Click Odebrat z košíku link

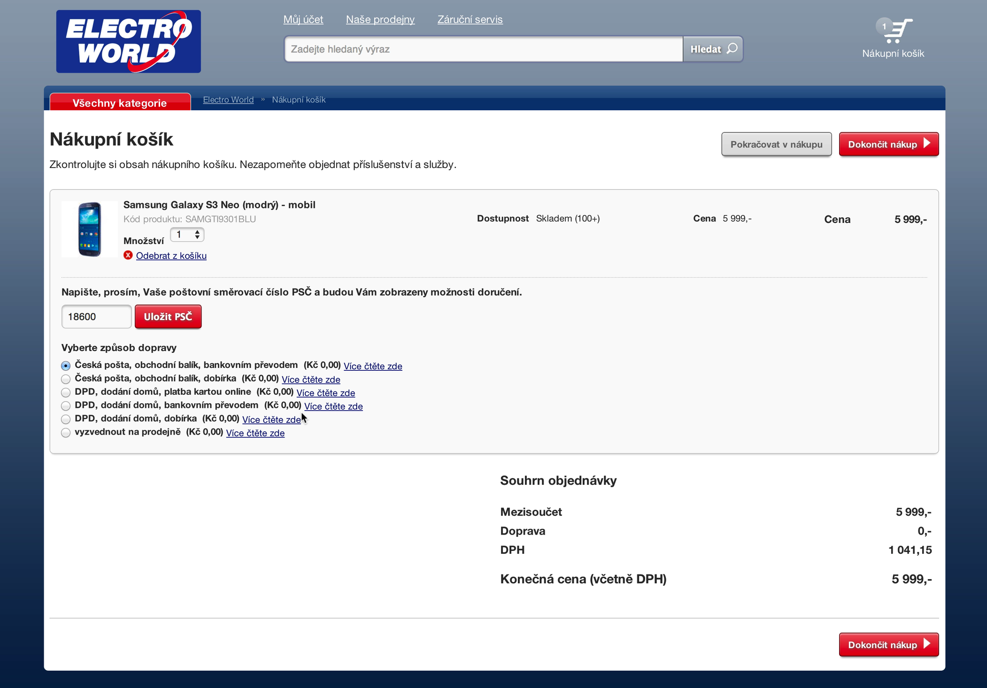tap(171, 256)
